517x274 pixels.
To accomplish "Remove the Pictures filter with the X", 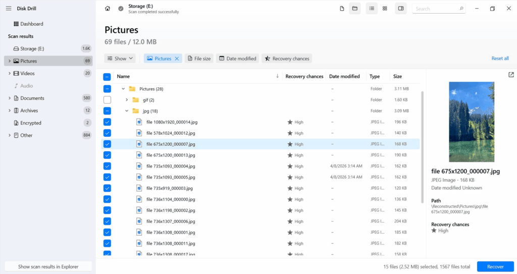I will (x=177, y=59).
